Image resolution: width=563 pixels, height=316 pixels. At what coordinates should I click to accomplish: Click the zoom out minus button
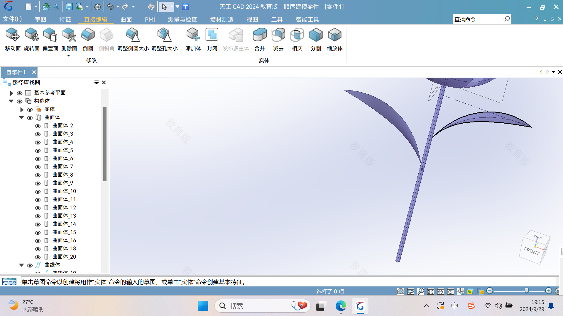(490, 291)
